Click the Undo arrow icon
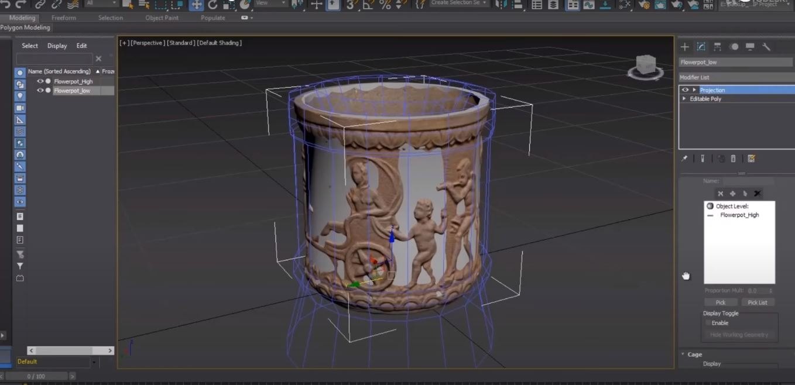The image size is (795, 385). (x=5, y=5)
